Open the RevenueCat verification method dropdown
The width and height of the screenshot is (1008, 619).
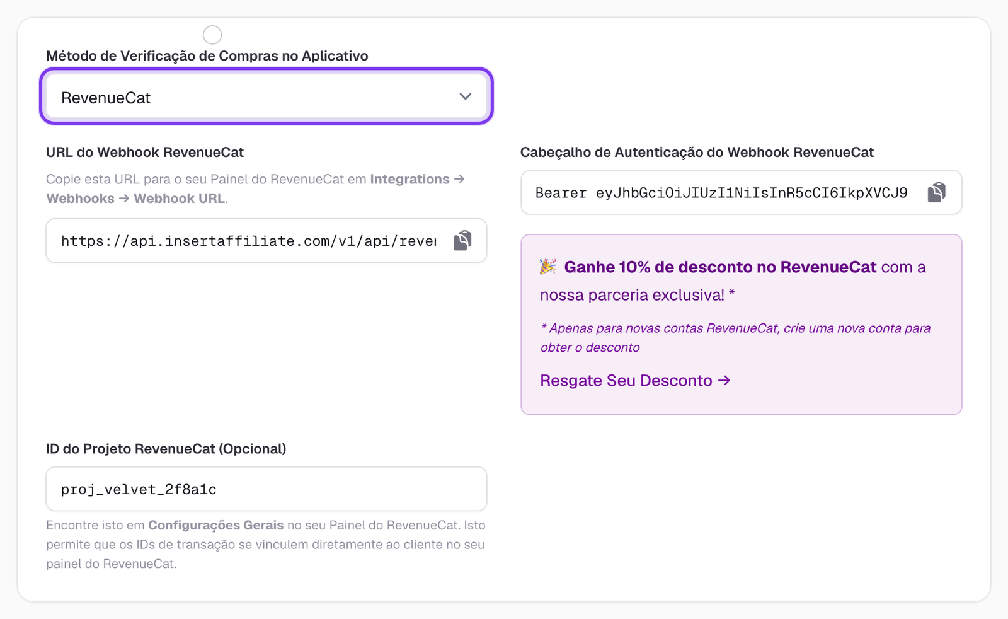pos(266,96)
